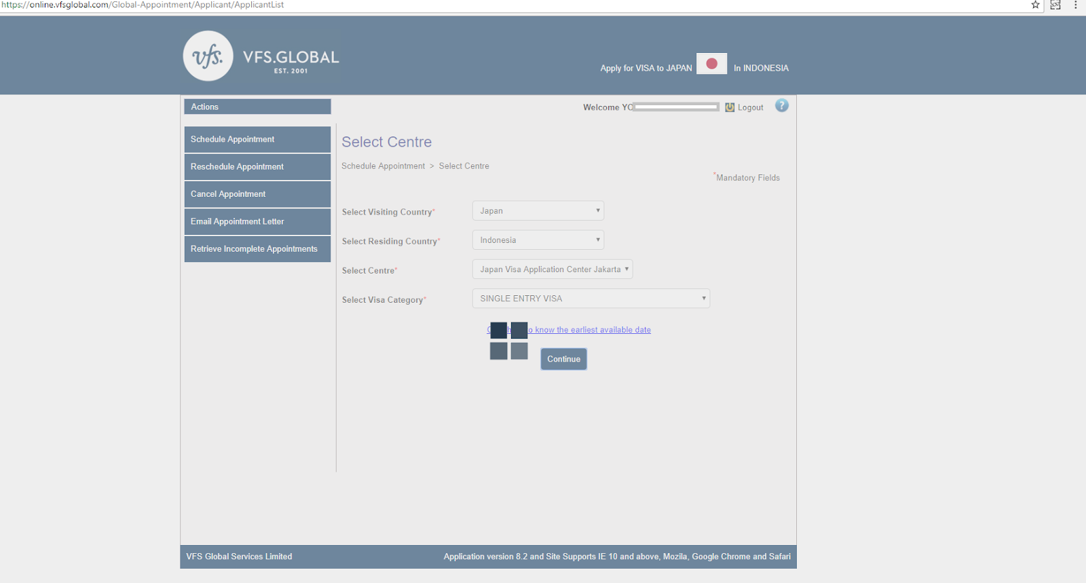Screen dimensions: 1086x583
Task: Click the Mandatory Fields note
Action: point(747,178)
